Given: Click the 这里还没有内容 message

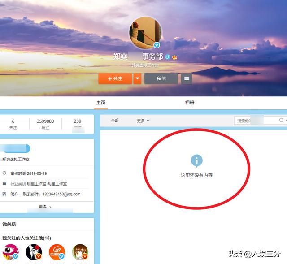Looking at the screenshot, I should click(x=196, y=175).
